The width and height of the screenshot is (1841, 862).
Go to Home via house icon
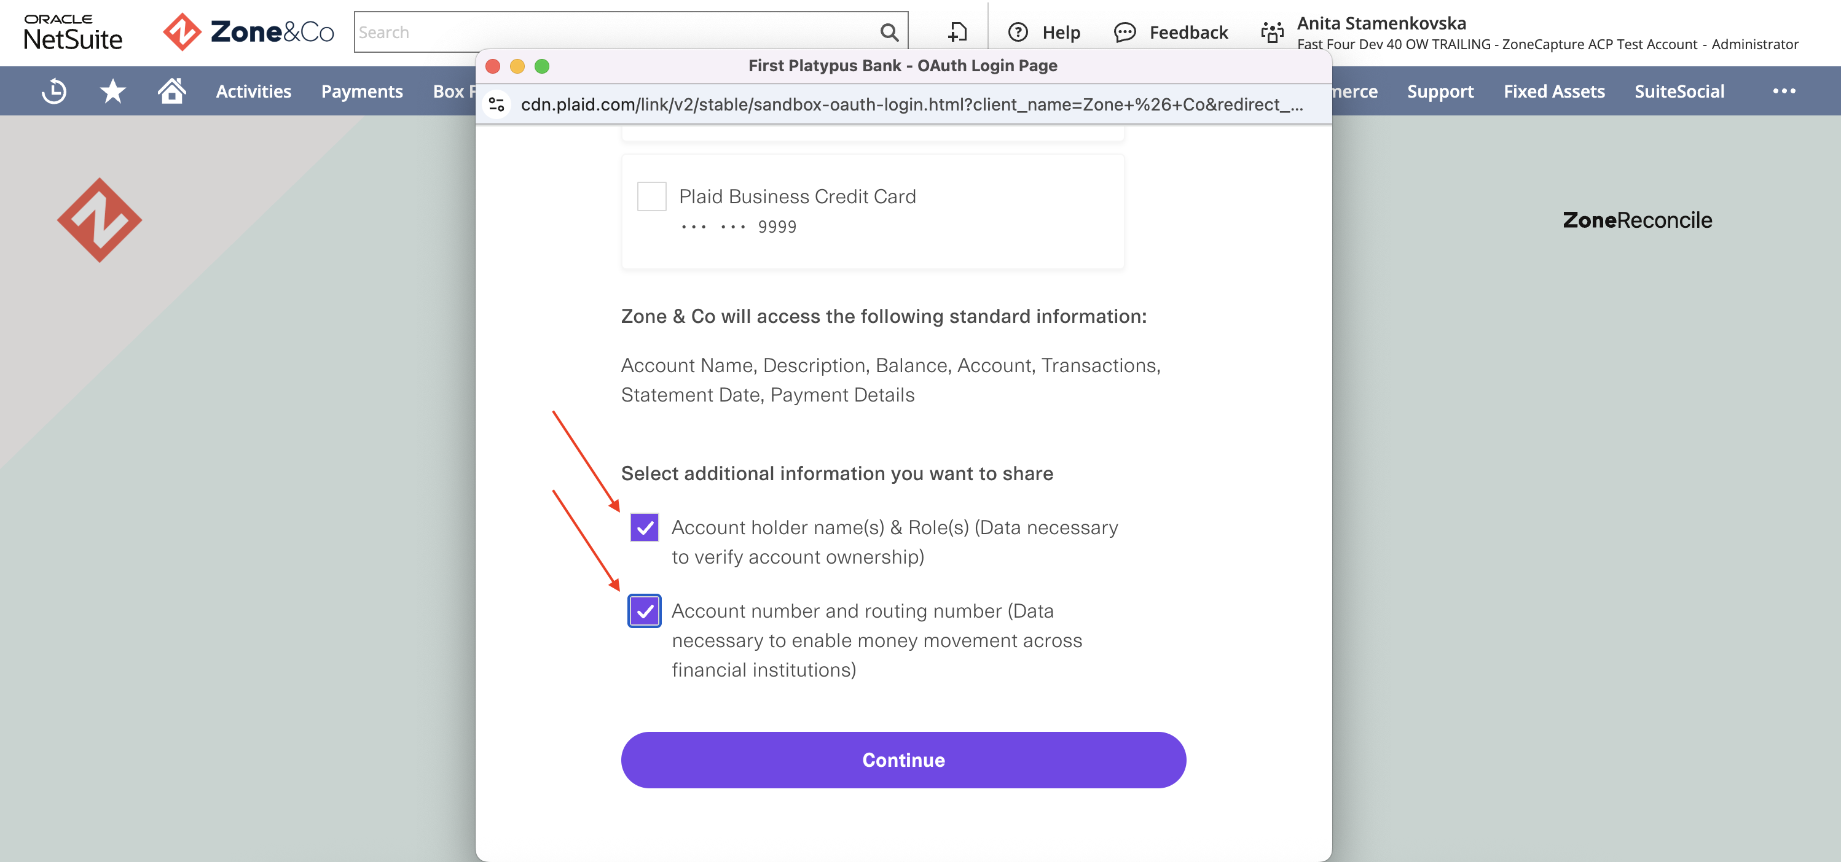[x=171, y=91]
